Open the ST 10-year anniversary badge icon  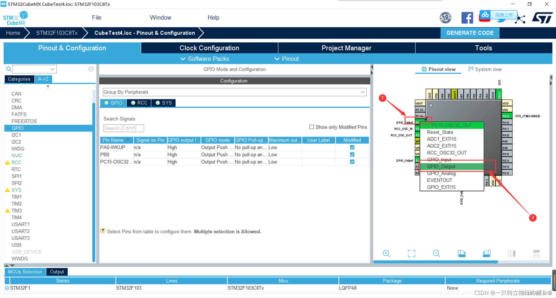coord(445,18)
